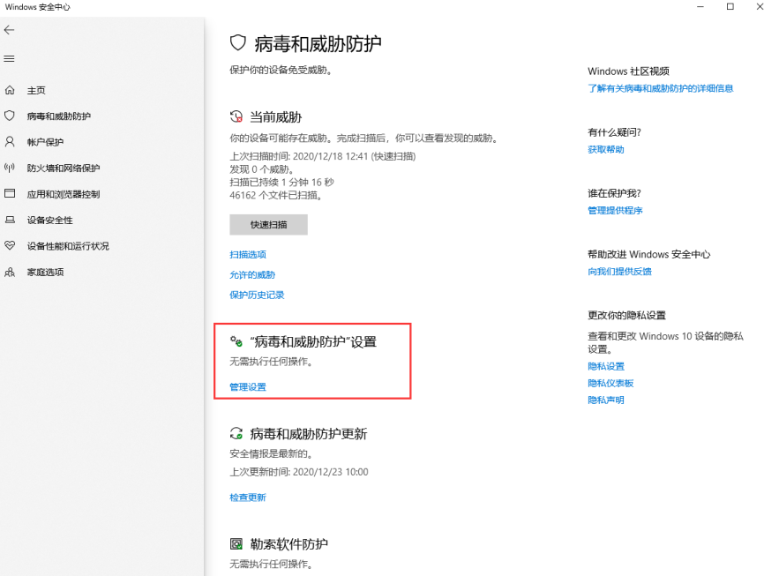Open the 隐私设置 link
This screenshot has width=764, height=576.
606,366
